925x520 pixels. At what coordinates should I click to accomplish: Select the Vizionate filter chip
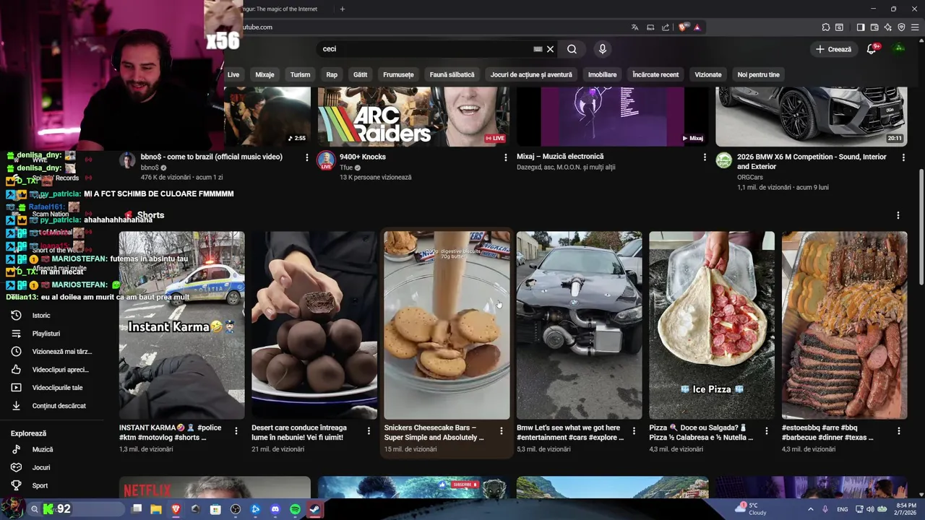(x=708, y=74)
